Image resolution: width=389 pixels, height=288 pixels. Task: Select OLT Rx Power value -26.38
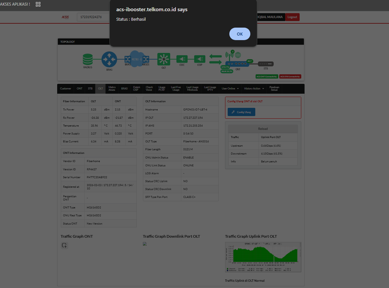(95, 118)
